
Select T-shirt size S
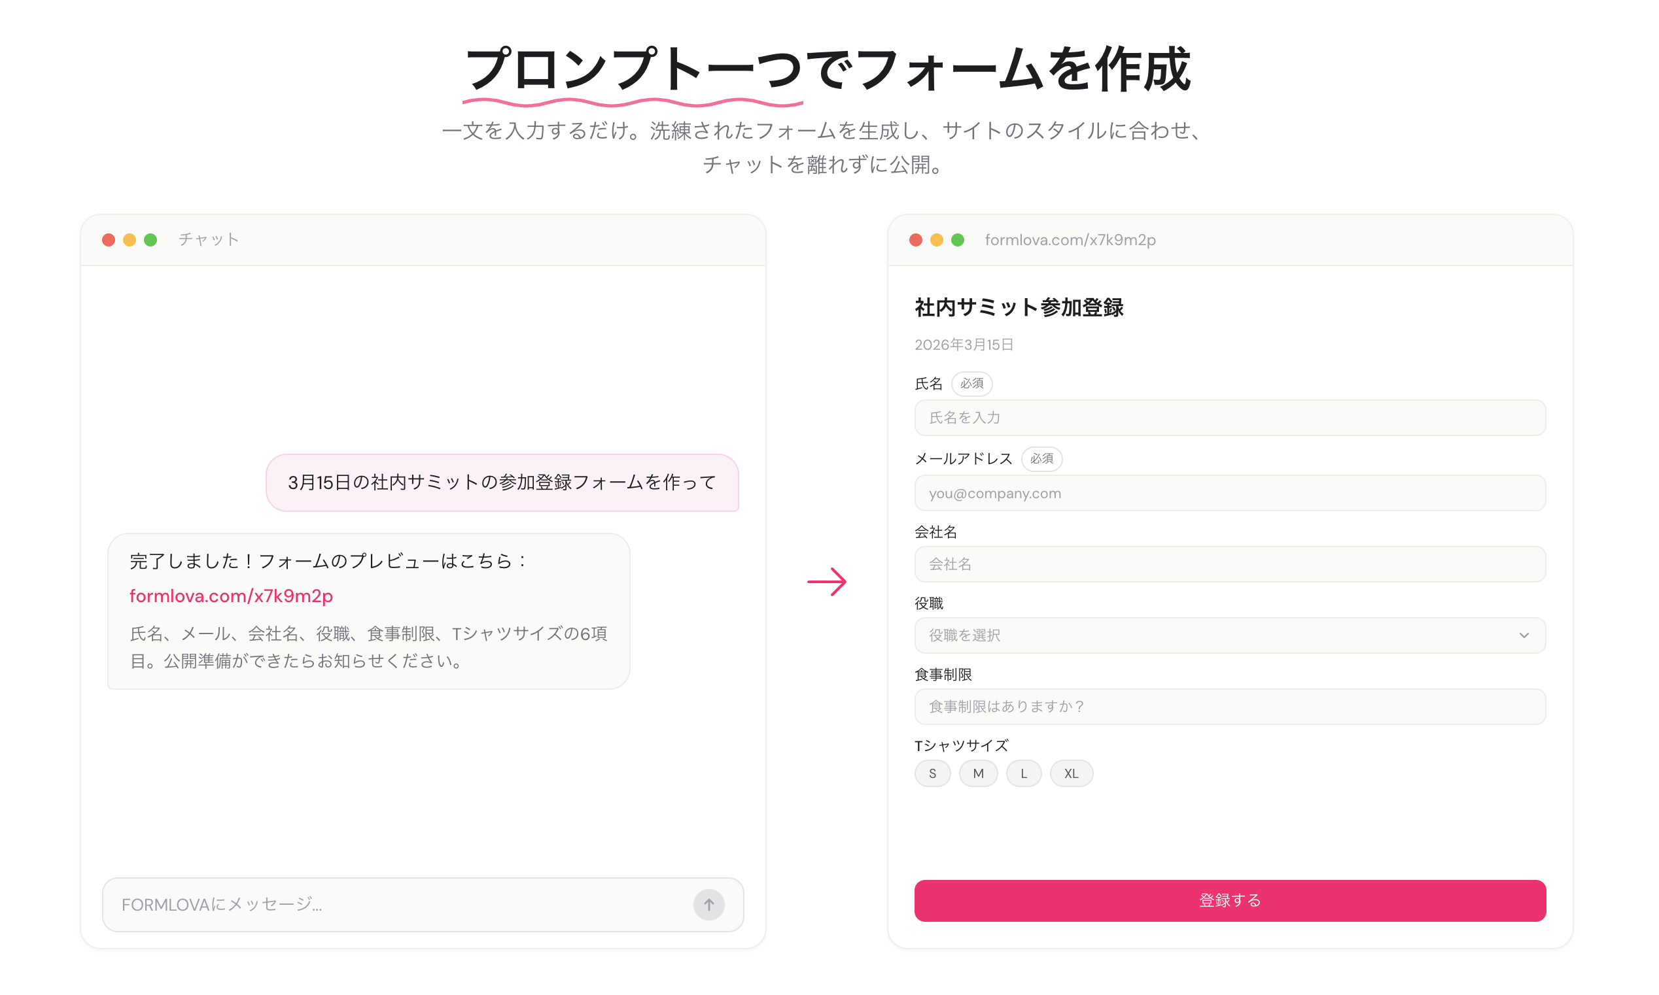932,773
